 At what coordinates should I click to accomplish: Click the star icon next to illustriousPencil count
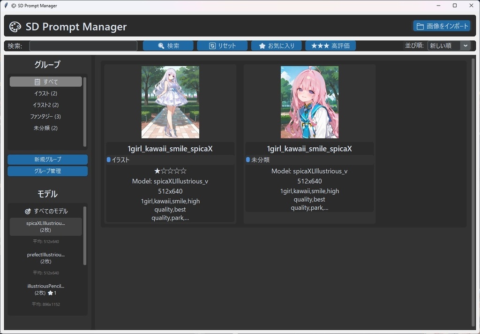(x=51, y=293)
